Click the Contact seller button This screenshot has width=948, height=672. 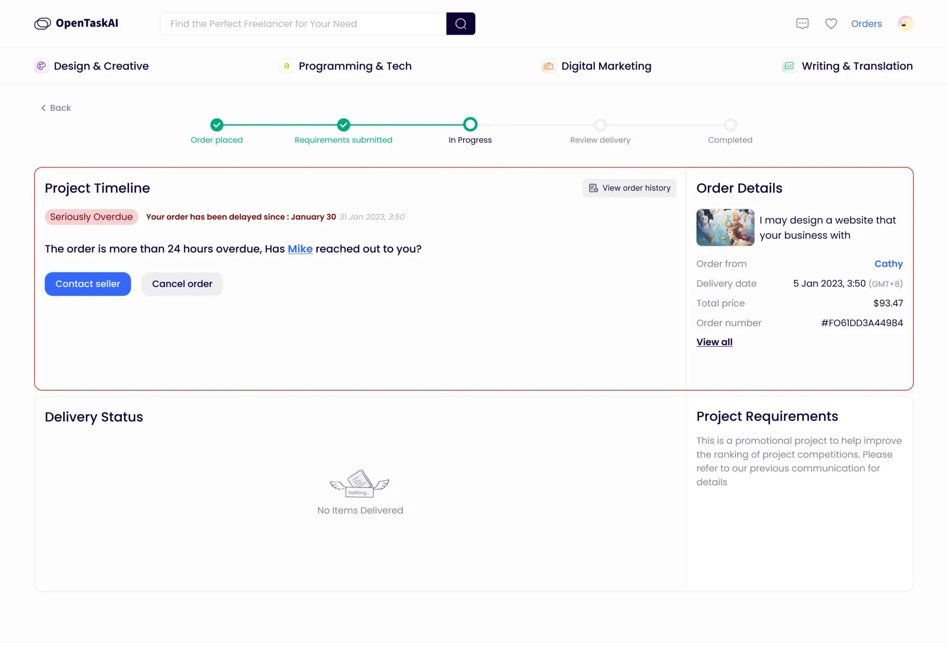click(x=87, y=284)
